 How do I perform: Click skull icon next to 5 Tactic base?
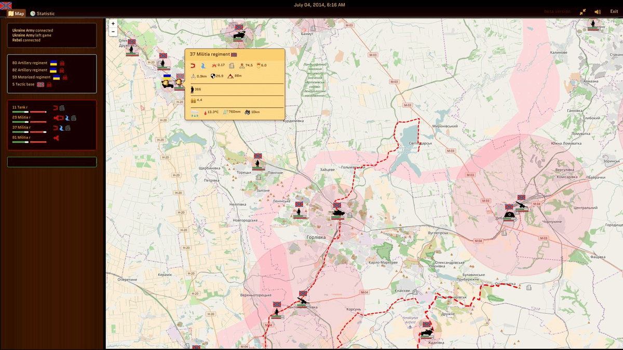pyautogui.click(x=49, y=85)
